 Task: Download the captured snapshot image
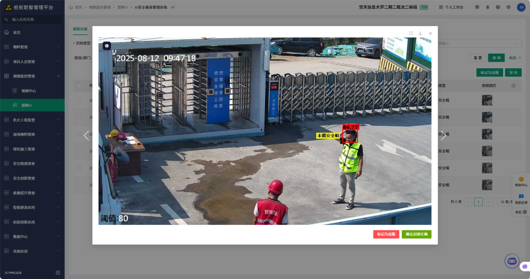pos(420,33)
